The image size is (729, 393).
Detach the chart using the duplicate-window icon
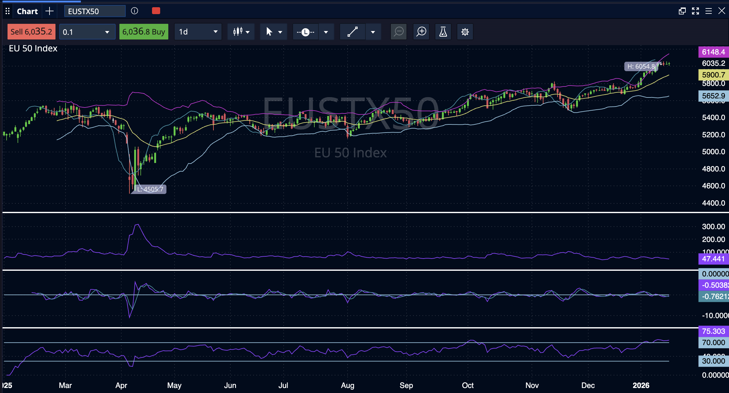coord(682,11)
